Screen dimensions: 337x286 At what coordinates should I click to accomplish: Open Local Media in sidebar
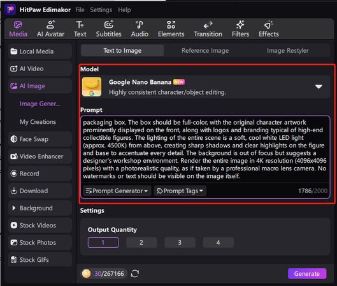coord(40,51)
